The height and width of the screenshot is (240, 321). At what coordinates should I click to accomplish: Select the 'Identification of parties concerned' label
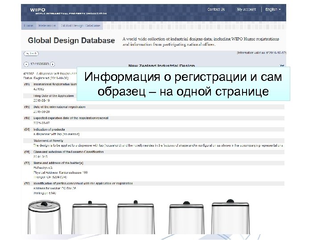83,184
